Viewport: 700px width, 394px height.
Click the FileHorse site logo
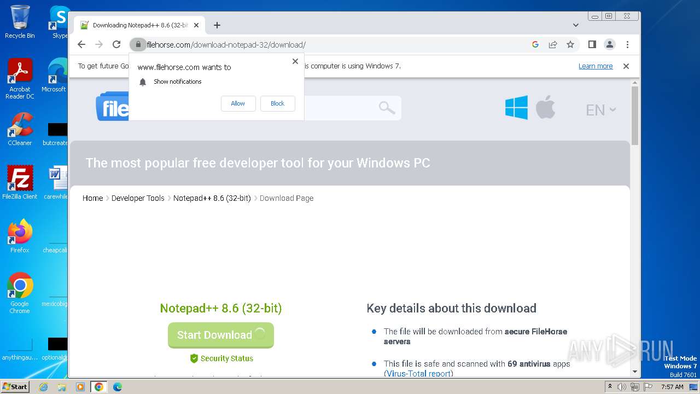pyautogui.click(x=113, y=107)
